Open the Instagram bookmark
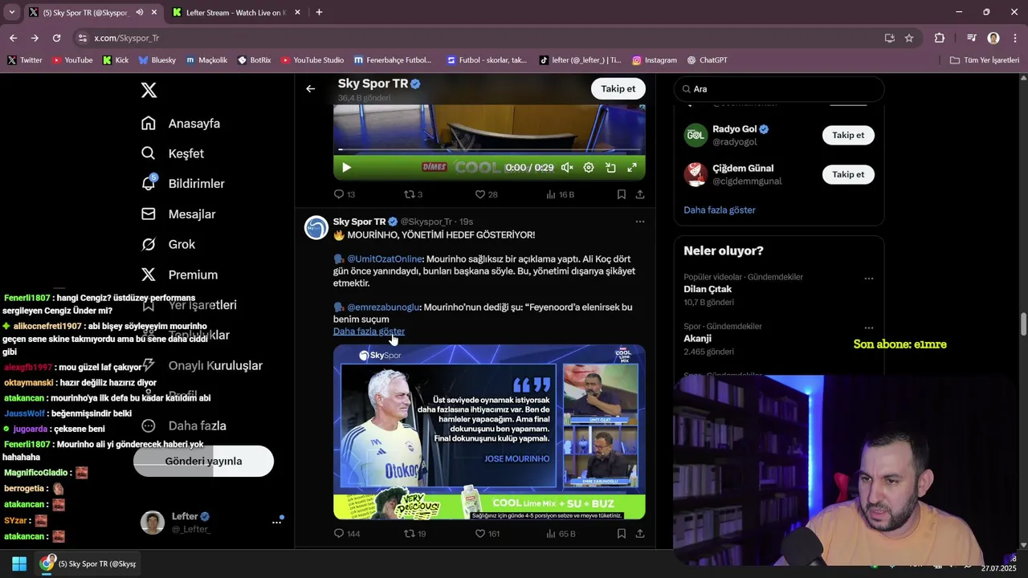This screenshot has height=578, width=1028. pyautogui.click(x=655, y=60)
